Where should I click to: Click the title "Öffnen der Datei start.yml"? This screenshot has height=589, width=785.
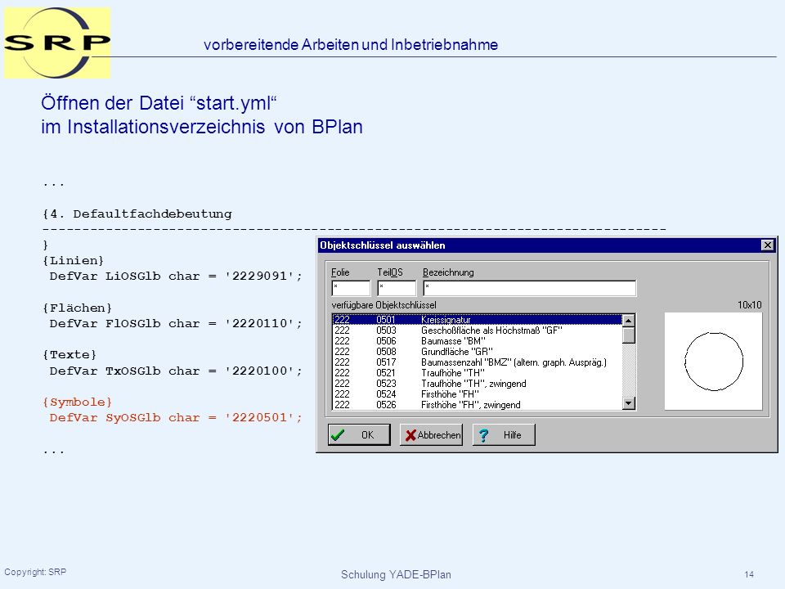pyautogui.click(x=159, y=103)
